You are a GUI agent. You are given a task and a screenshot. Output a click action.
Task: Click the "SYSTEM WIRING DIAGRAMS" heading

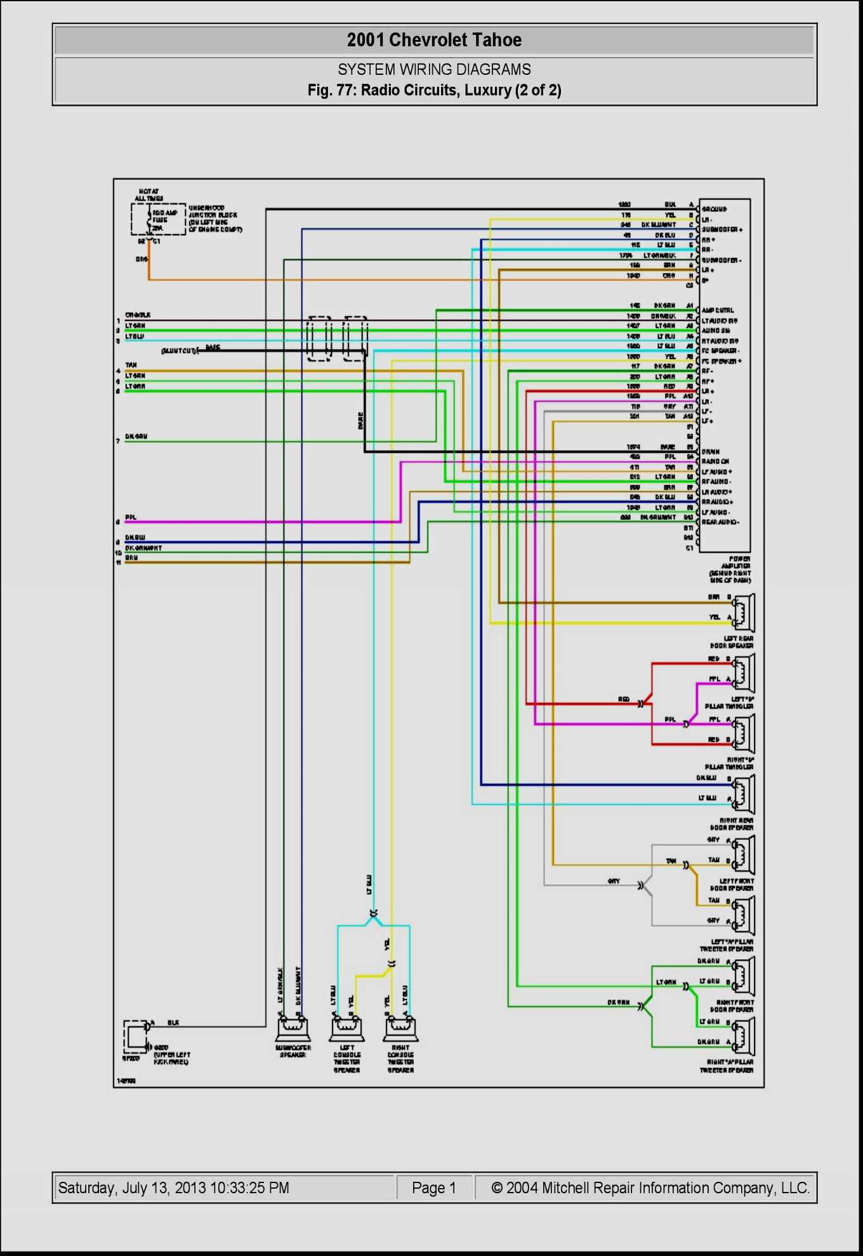coord(434,69)
